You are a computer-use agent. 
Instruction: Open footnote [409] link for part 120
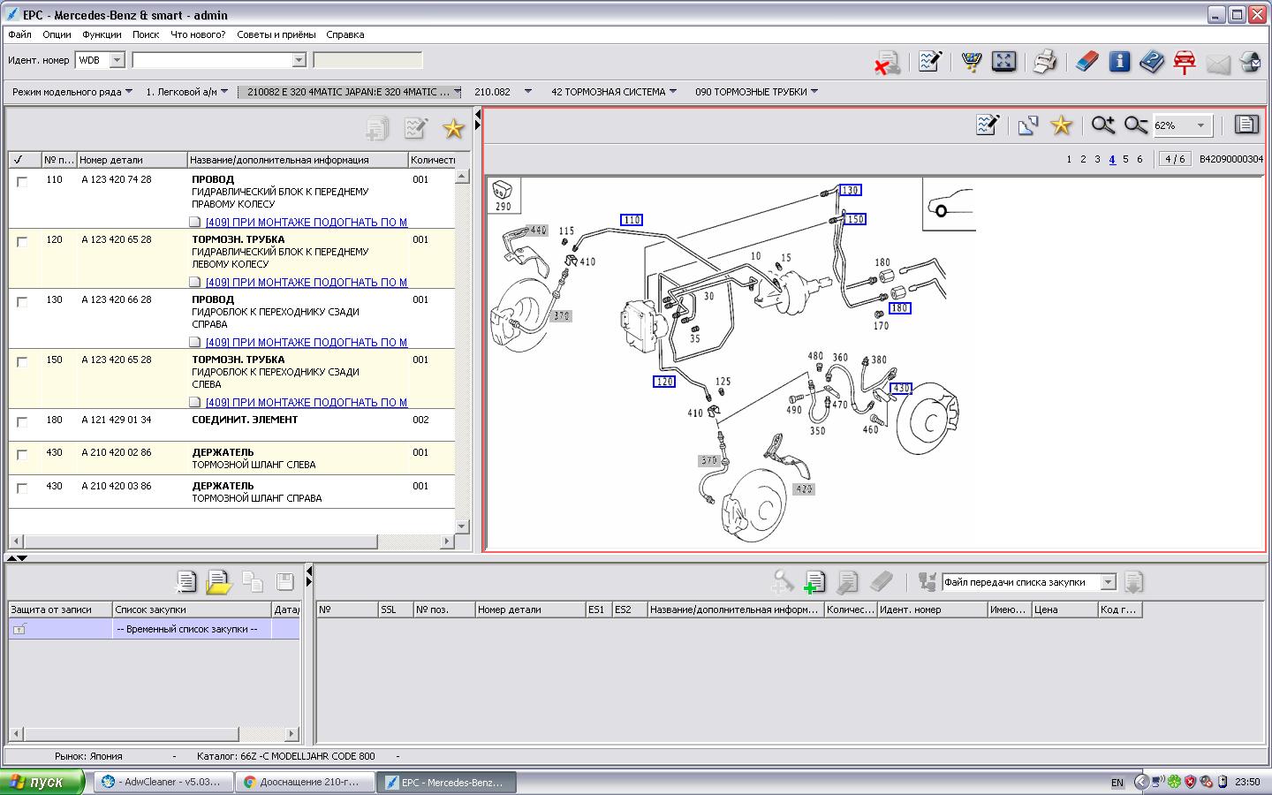tap(307, 283)
